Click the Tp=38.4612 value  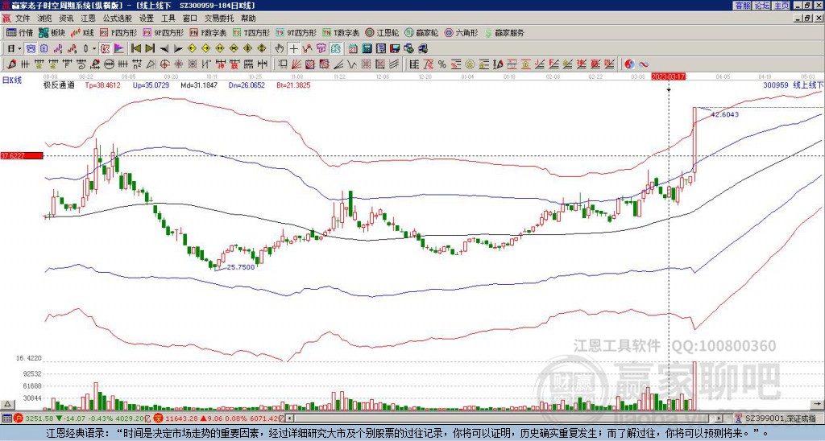103,84
